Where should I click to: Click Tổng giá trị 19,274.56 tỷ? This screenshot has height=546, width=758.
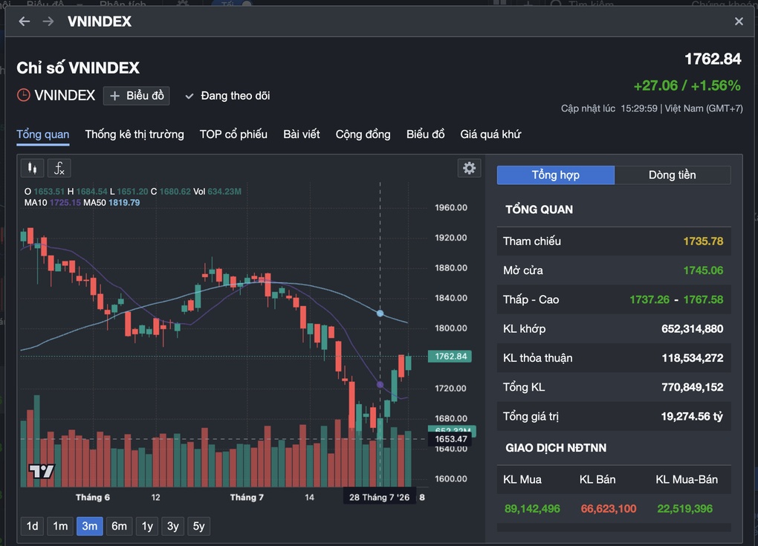tap(692, 417)
